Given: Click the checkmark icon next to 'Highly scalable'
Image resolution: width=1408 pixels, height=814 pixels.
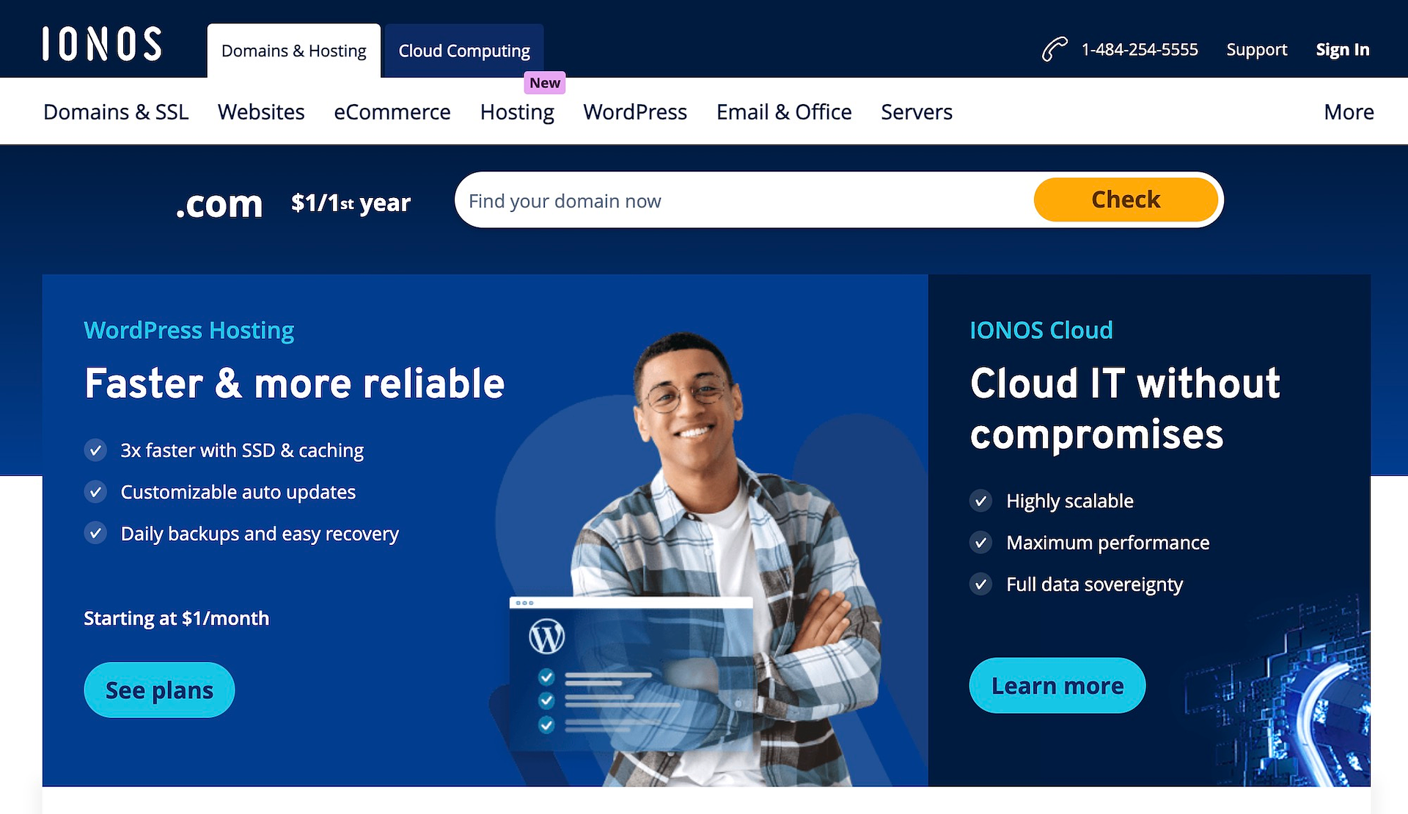Looking at the screenshot, I should [x=983, y=501].
